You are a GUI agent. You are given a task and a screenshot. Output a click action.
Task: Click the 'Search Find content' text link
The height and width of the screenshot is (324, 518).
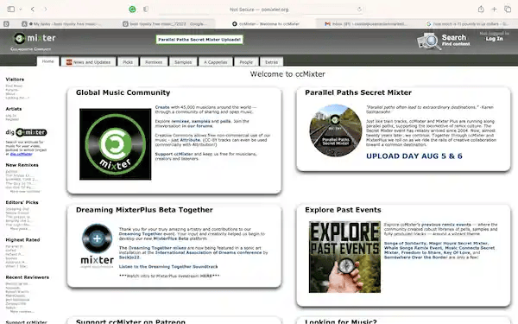[456, 40]
